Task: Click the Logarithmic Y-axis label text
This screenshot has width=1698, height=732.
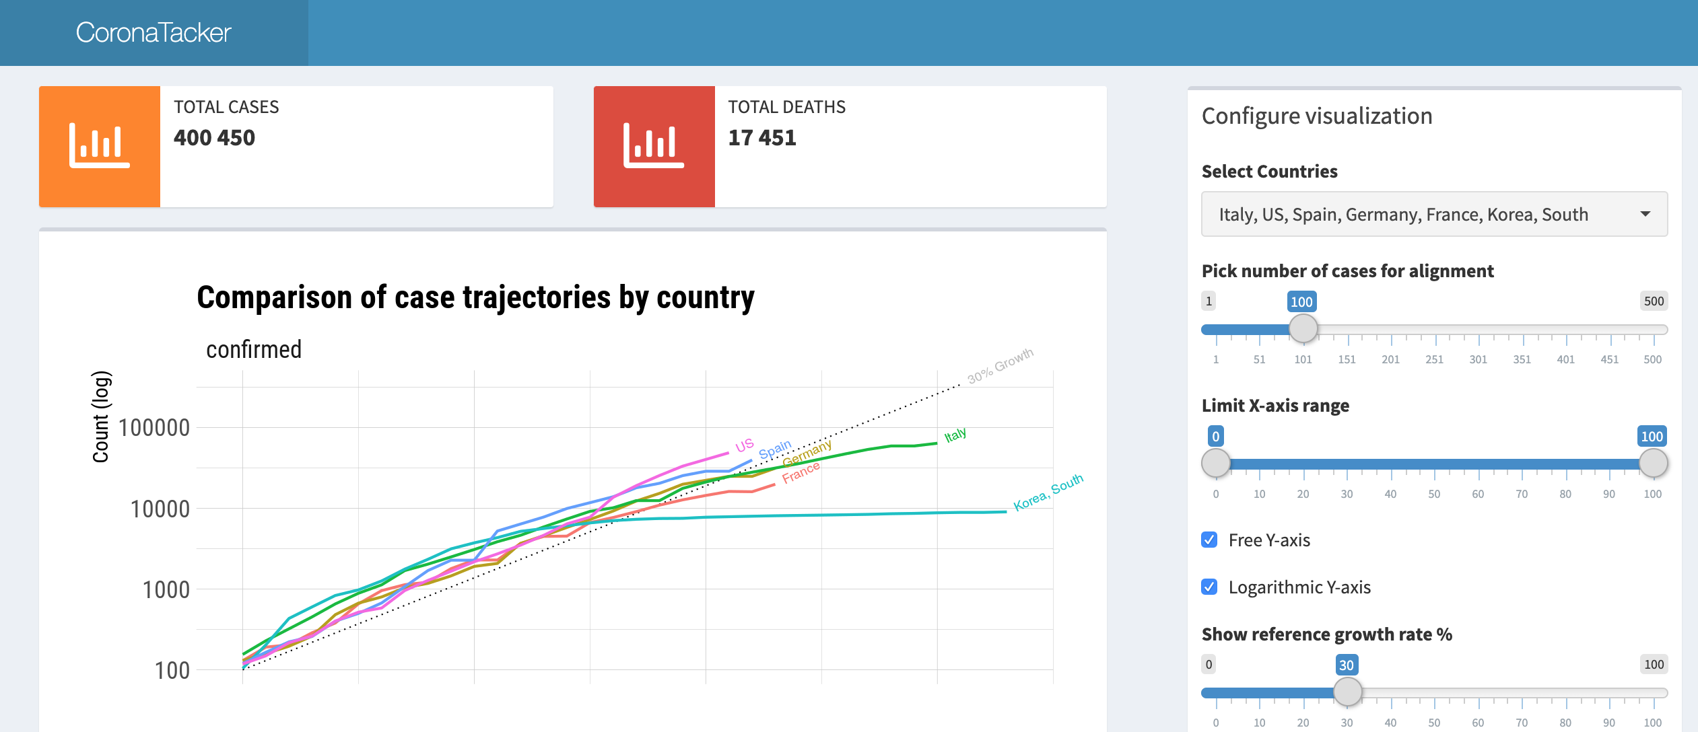Action: tap(1299, 587)
